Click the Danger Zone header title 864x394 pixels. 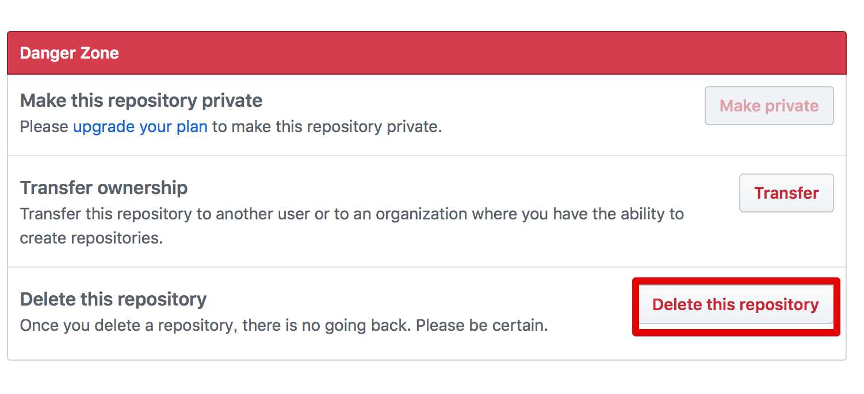click(69, 53)
